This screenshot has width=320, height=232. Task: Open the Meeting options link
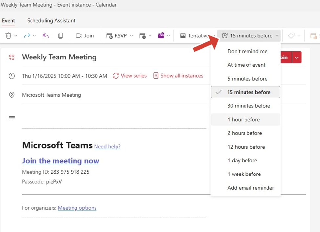(77, 208)
